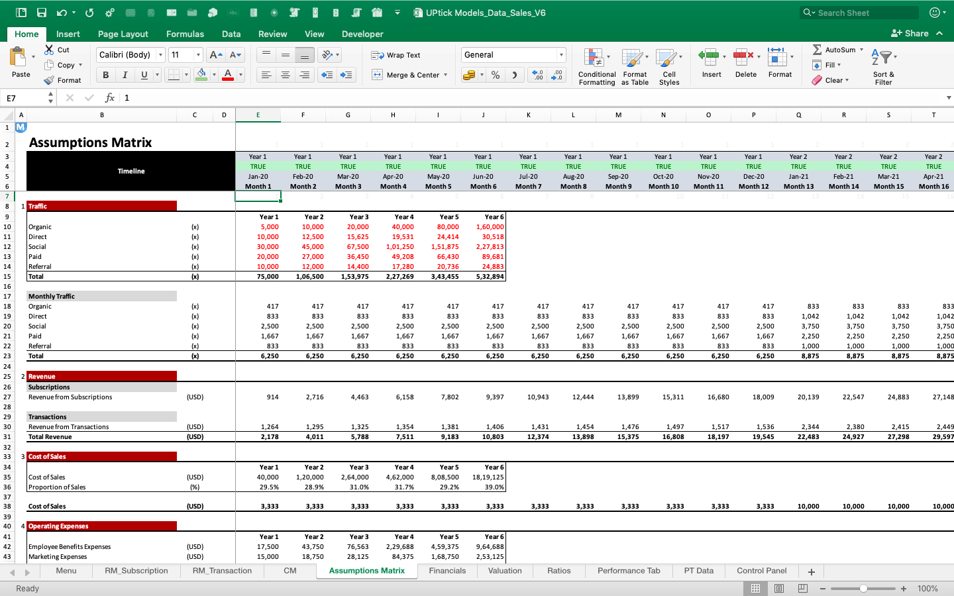Click the Search Sheet field
The height and width of the screenshot is (596, 954).
(x=860, y=13)
